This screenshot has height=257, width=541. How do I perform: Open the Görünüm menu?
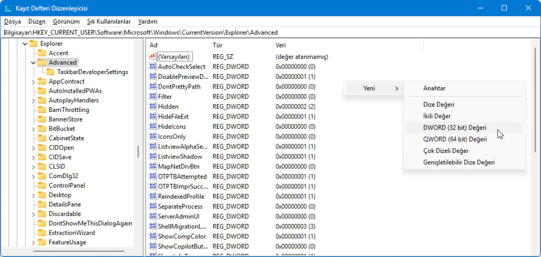coord(66,22)
